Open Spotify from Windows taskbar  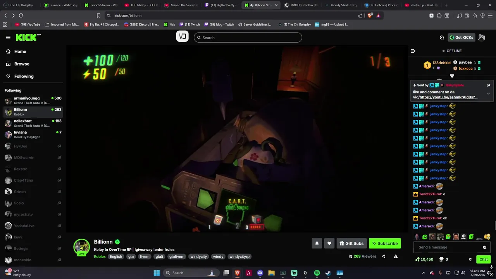317,273
